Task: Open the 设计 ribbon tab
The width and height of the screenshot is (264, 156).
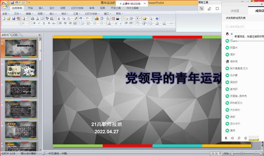Action: pyautogui.click(x=52, y=8)
